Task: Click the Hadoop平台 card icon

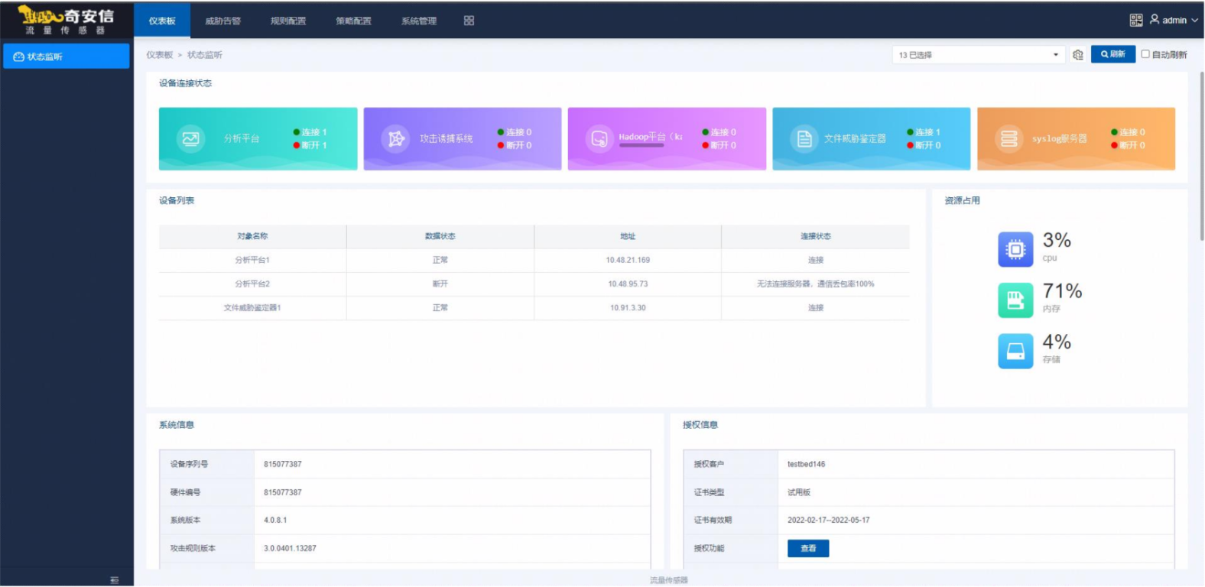Action: pyautogui.click(x=599, y=139)
